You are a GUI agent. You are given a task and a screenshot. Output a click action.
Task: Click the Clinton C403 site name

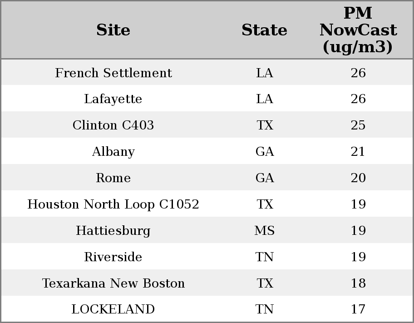click(113, 125)
